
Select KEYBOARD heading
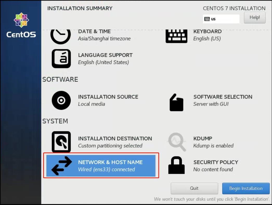coord(208,31)
